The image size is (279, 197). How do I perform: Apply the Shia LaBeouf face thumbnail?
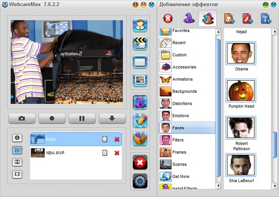tap(241, 165)
